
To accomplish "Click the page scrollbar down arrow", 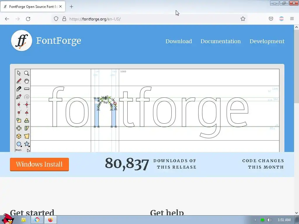I will [x=296, y=213].
